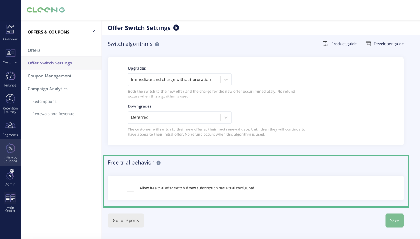This screenshot has height=239, width=420.
Task: Click the Go to reports button
Action: pos(125,220)
